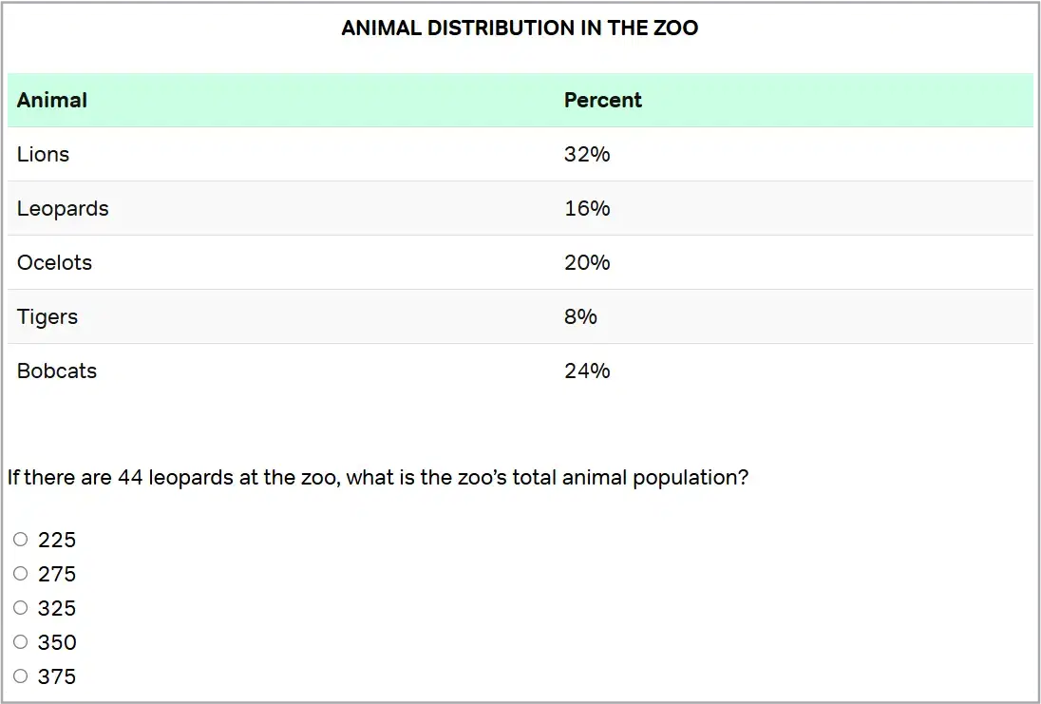Click the number 44 in the question
Screen dimensions: 1041x704
pos(130,478)
